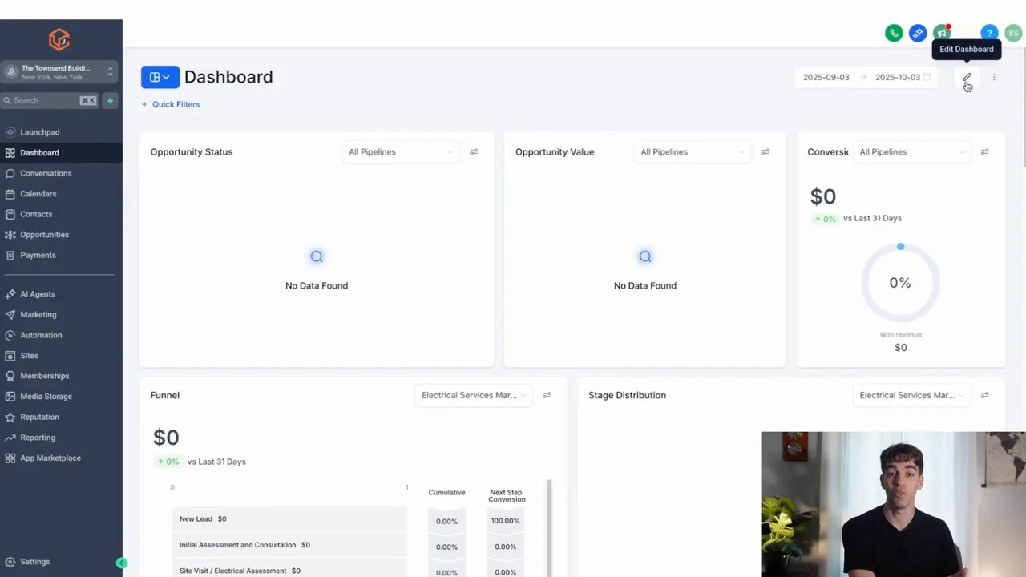
Task: Click the New Lead $0 funnel row
Action: pos(289,519)
